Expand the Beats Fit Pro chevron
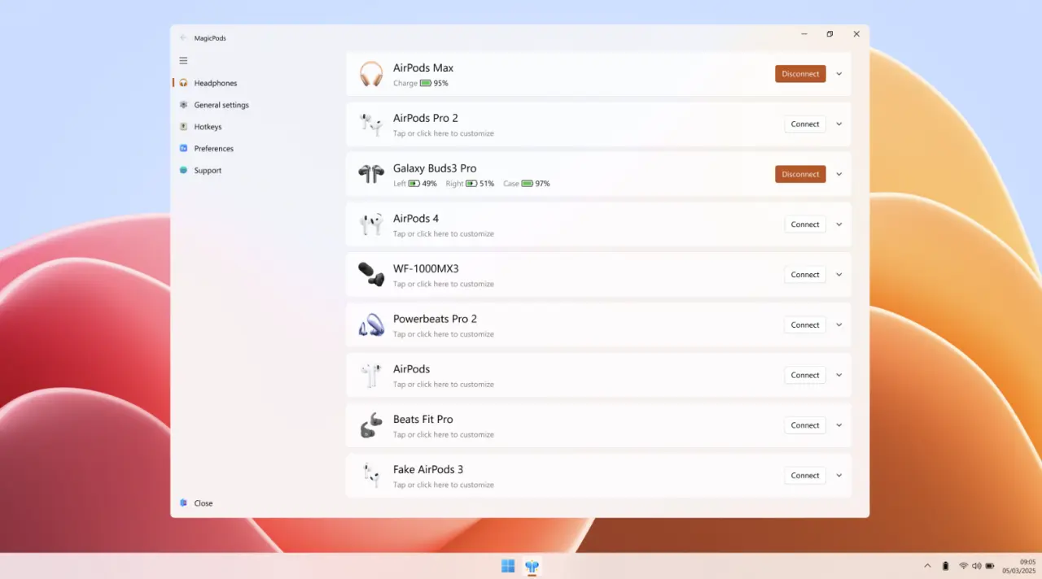Image resolution: width=1042 pixels, height=579 pixels. click(x=839, y=425)
